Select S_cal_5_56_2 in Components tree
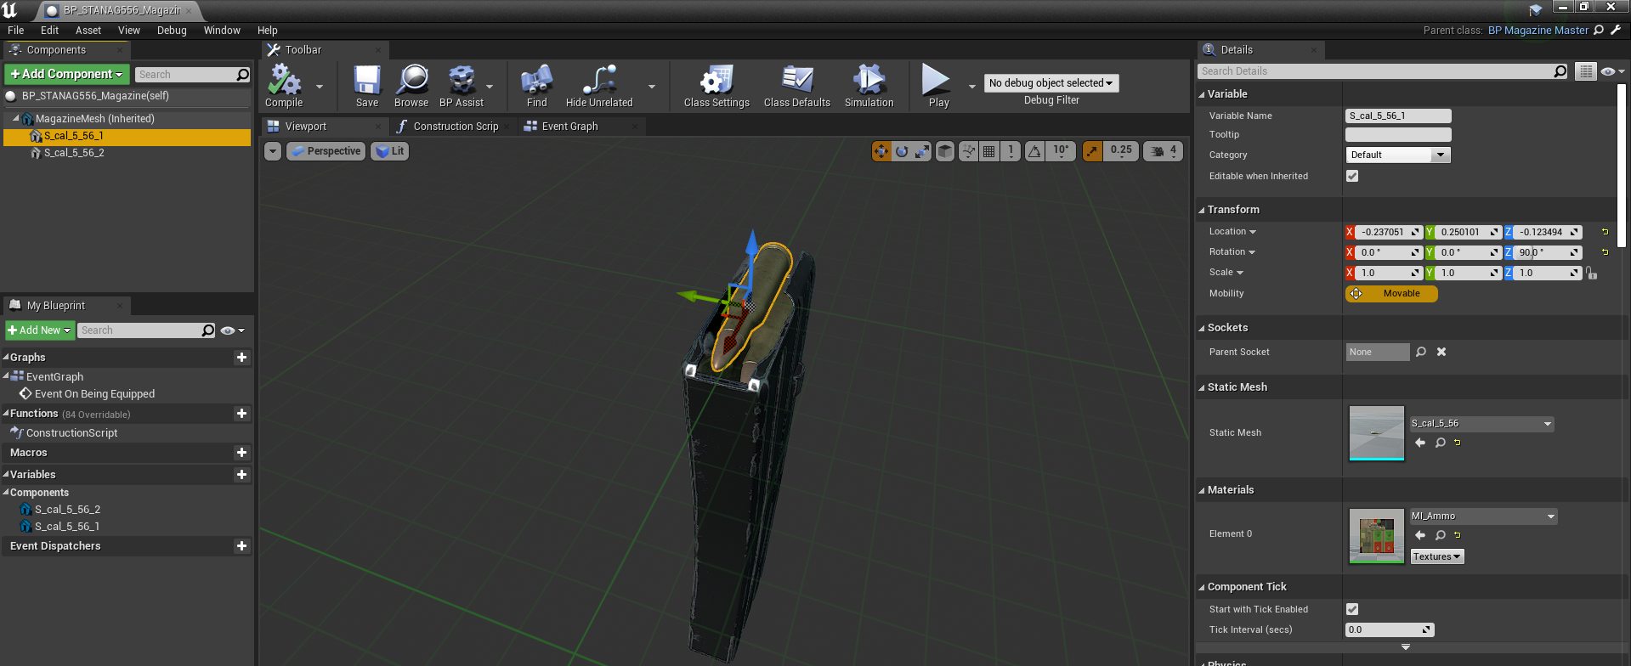The width and height of the screenshot is (1631, 666). [x=74, y=153]
